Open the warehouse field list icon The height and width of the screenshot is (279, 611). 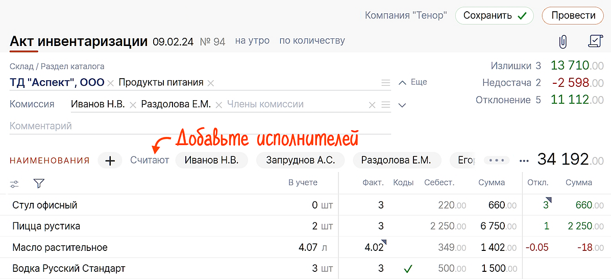point(386,83)
